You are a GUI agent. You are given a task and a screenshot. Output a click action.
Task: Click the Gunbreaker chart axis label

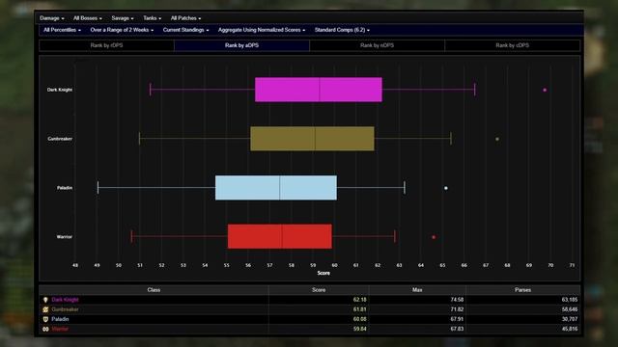click(60, 139)
